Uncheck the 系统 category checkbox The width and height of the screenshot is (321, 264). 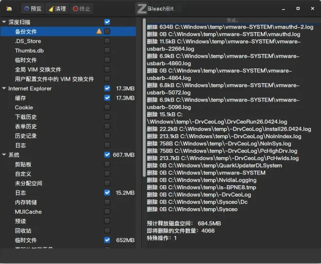coord(107,155)
